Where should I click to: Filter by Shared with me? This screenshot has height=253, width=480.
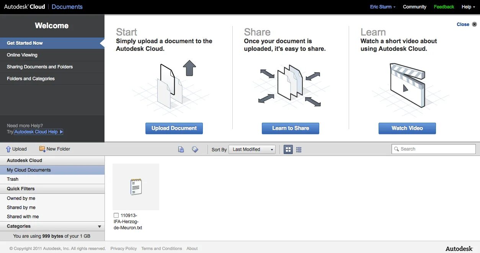click(x=52, y=217)
